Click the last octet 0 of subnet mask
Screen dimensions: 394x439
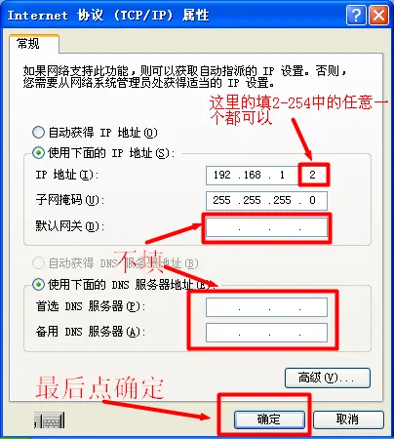point(312,200)
